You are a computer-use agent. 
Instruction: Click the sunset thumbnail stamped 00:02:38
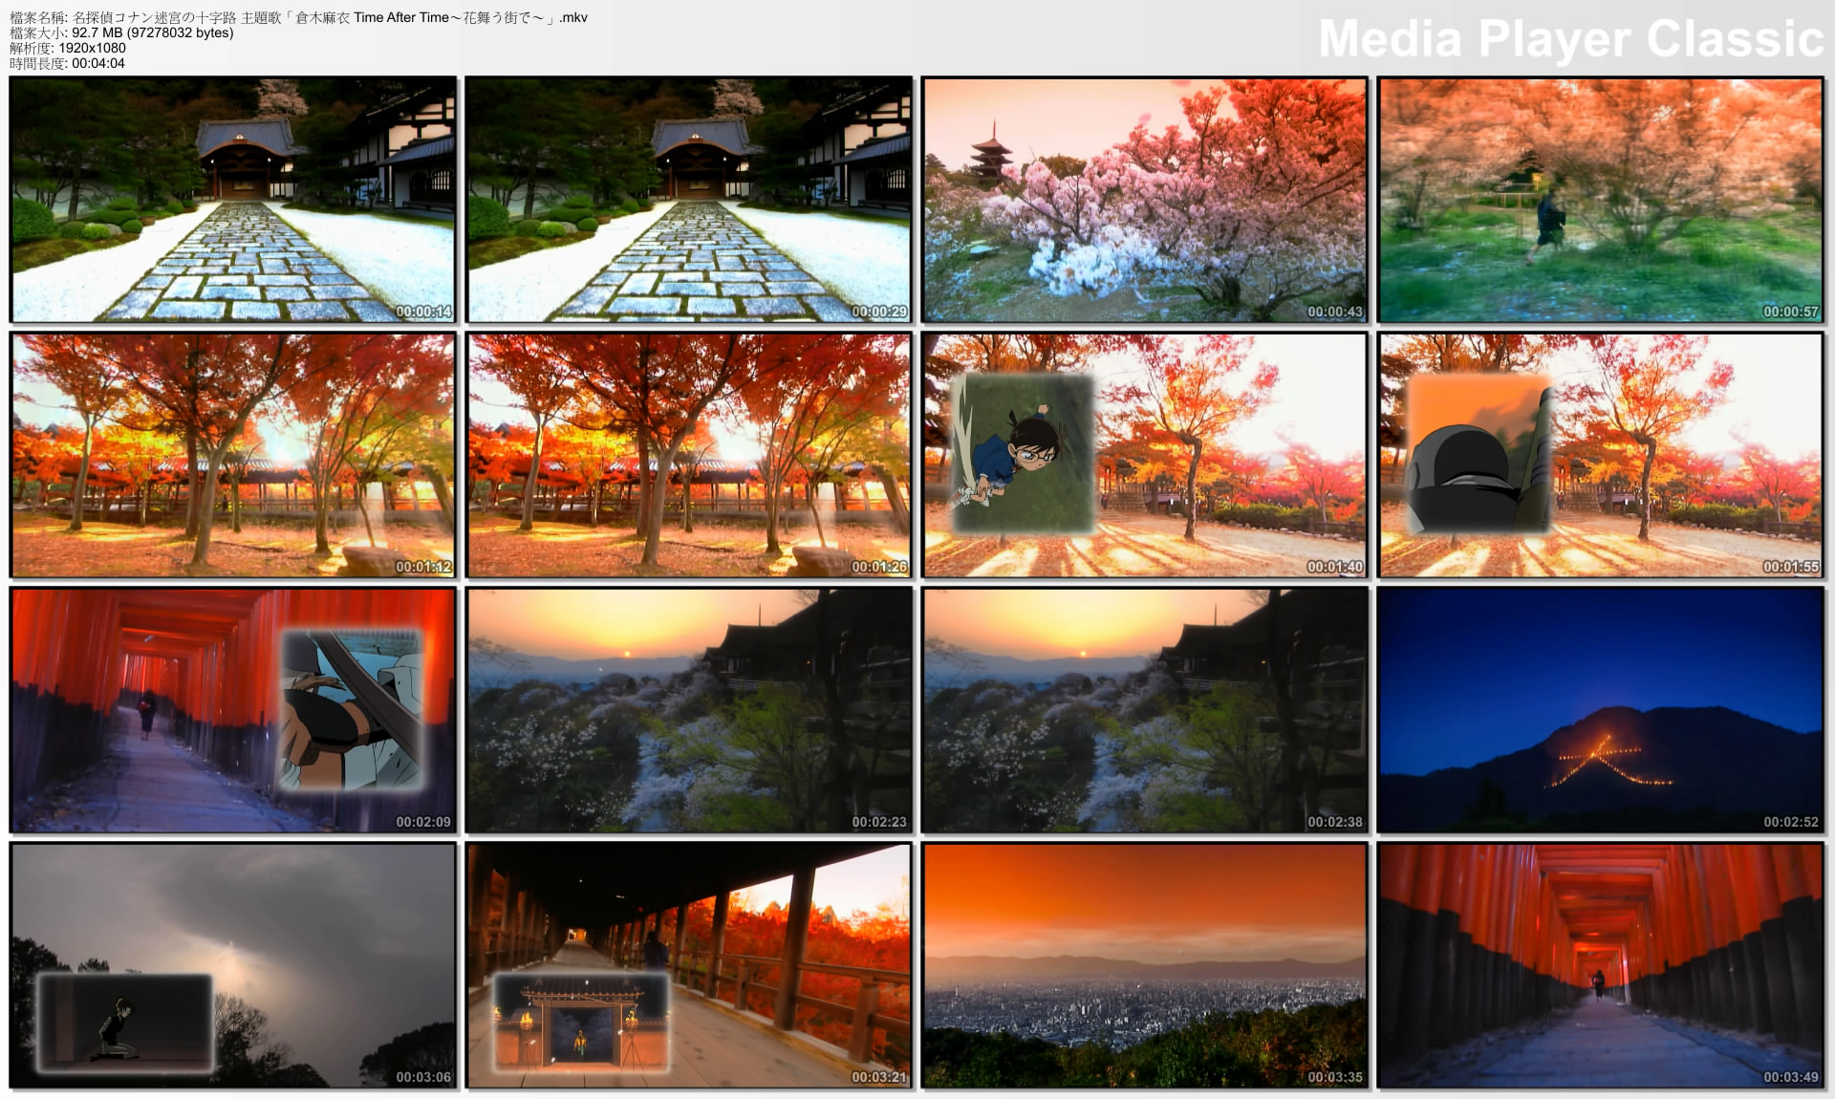tap(1144, 710)
